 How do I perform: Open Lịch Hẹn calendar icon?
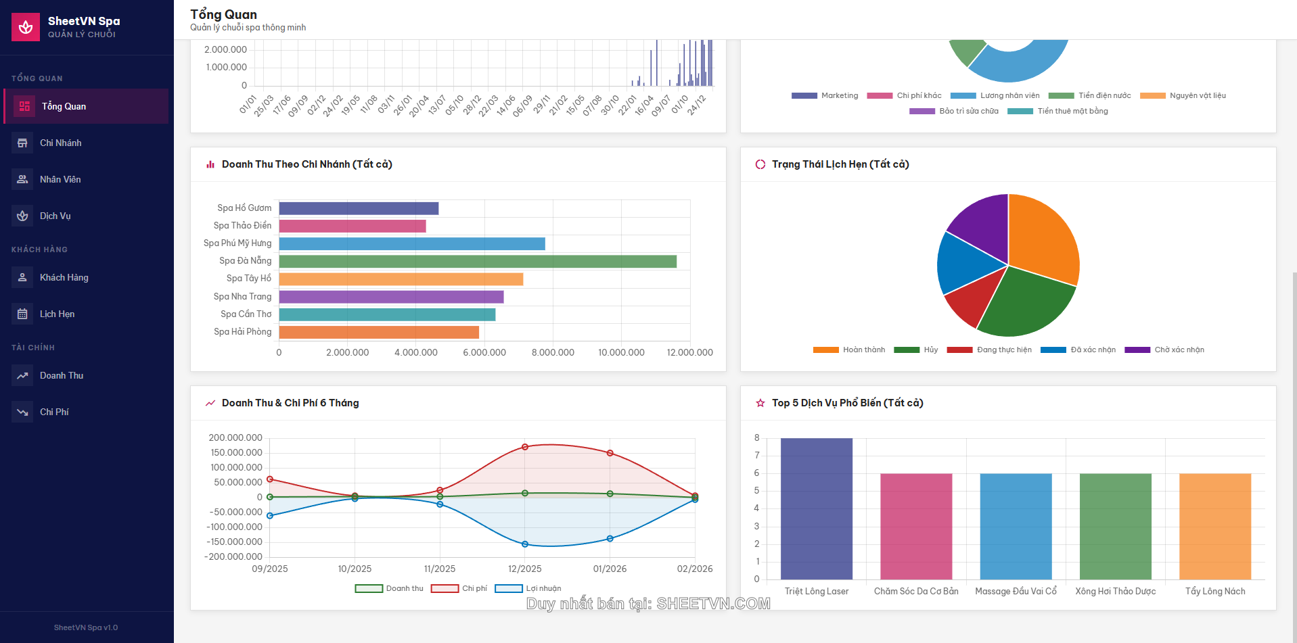pos(22,314)
